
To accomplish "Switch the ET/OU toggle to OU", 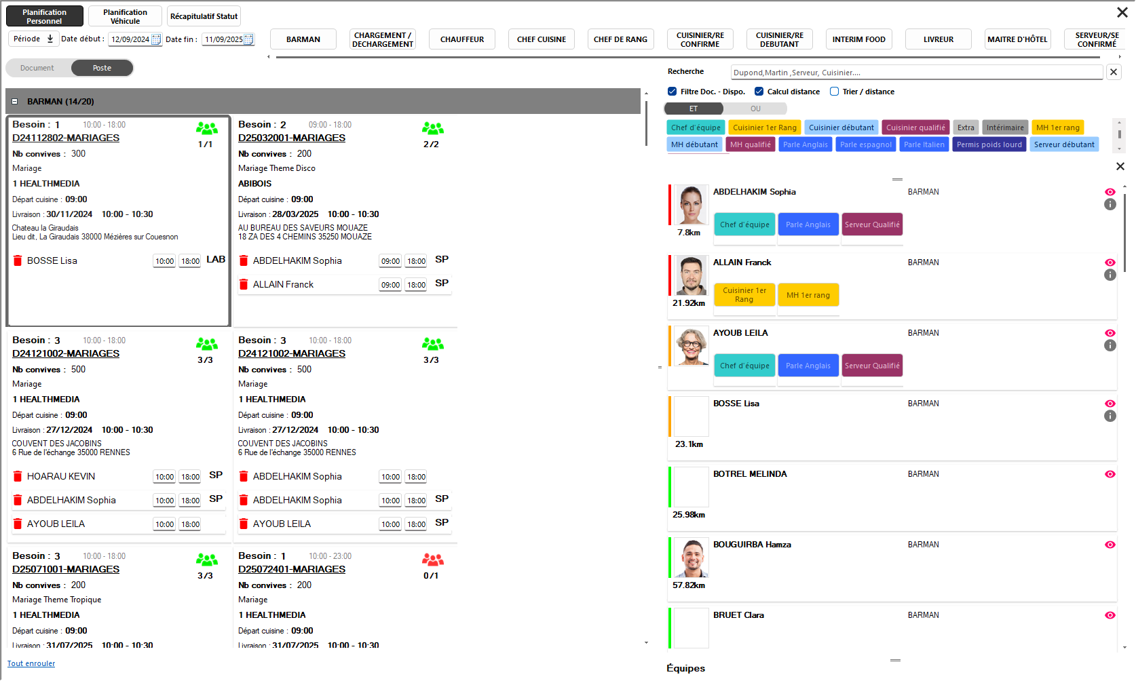I will 755,109.
